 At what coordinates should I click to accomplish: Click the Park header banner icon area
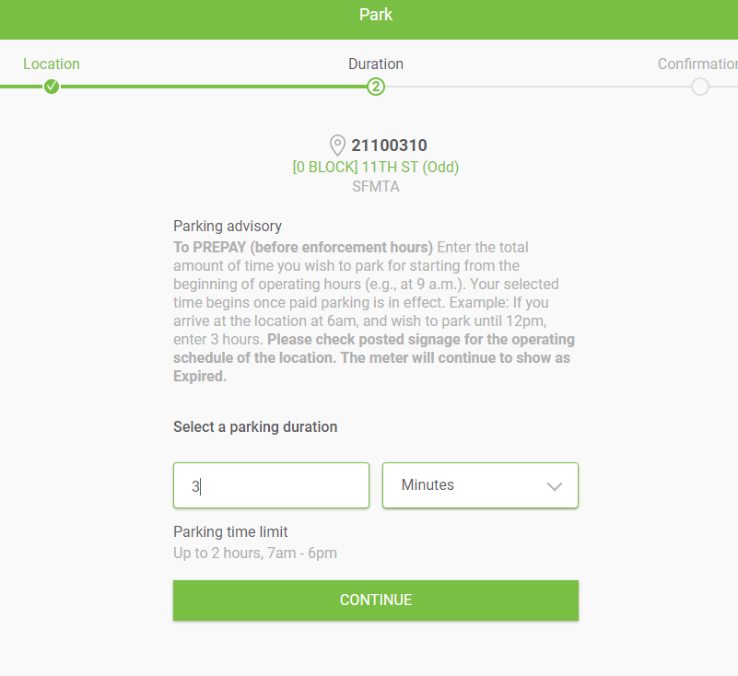pyautogui.click(x=376, y=15)
